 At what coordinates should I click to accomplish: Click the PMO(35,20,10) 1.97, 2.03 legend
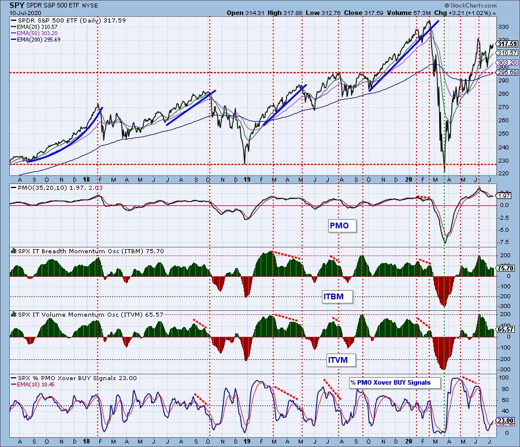[57, 188]
